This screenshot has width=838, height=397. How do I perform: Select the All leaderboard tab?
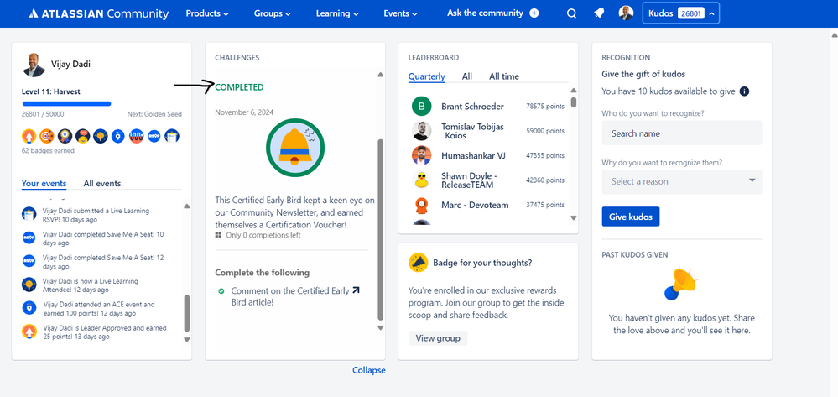467,76
